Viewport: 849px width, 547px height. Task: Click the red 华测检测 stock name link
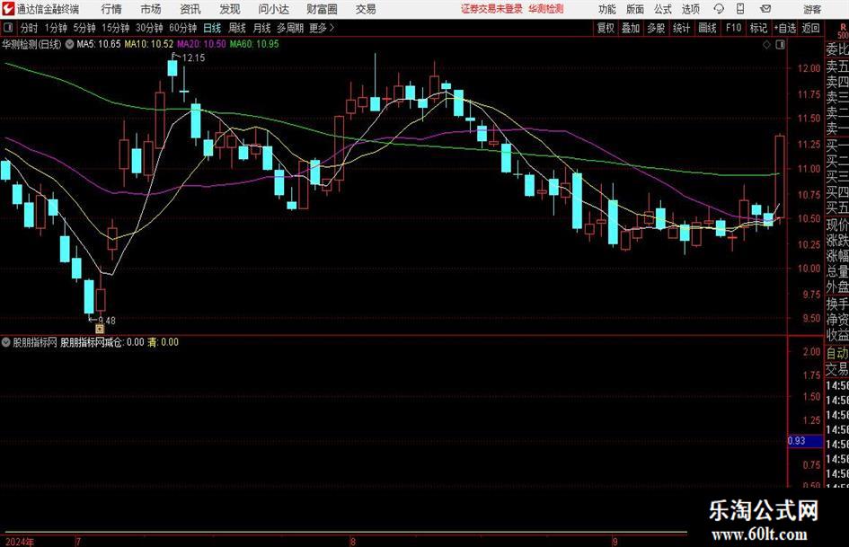[x=546, y=9]
